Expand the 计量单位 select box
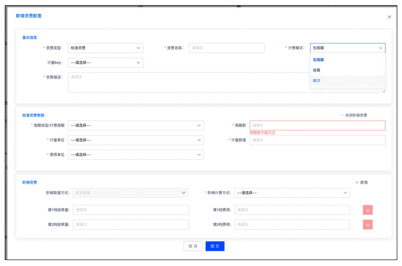 pos(136,140)
